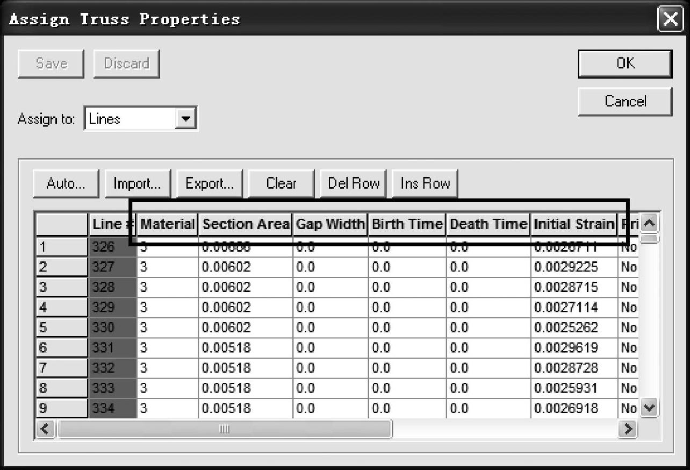Select row header number 5
The image size is (690, 470).
tap(62, 327)
